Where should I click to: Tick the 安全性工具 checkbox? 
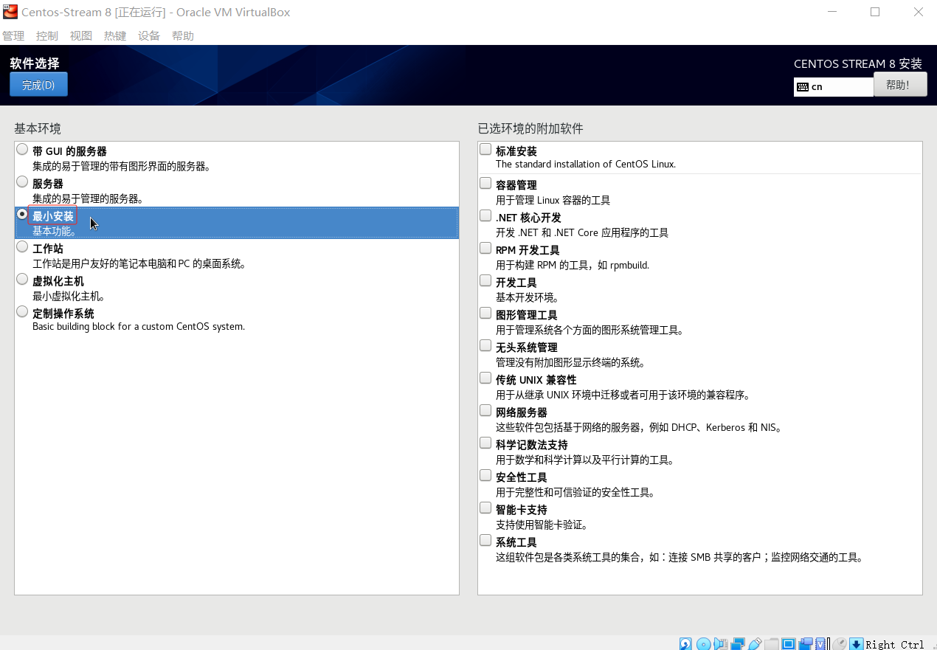[485, 475]
